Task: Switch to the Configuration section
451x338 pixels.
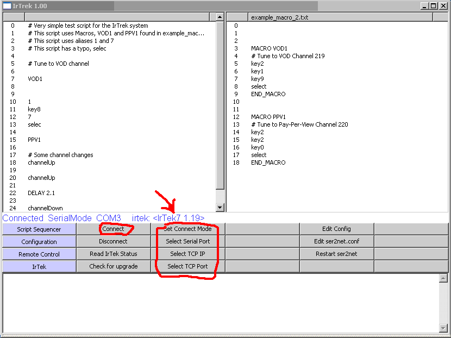Action: (39, 242)
